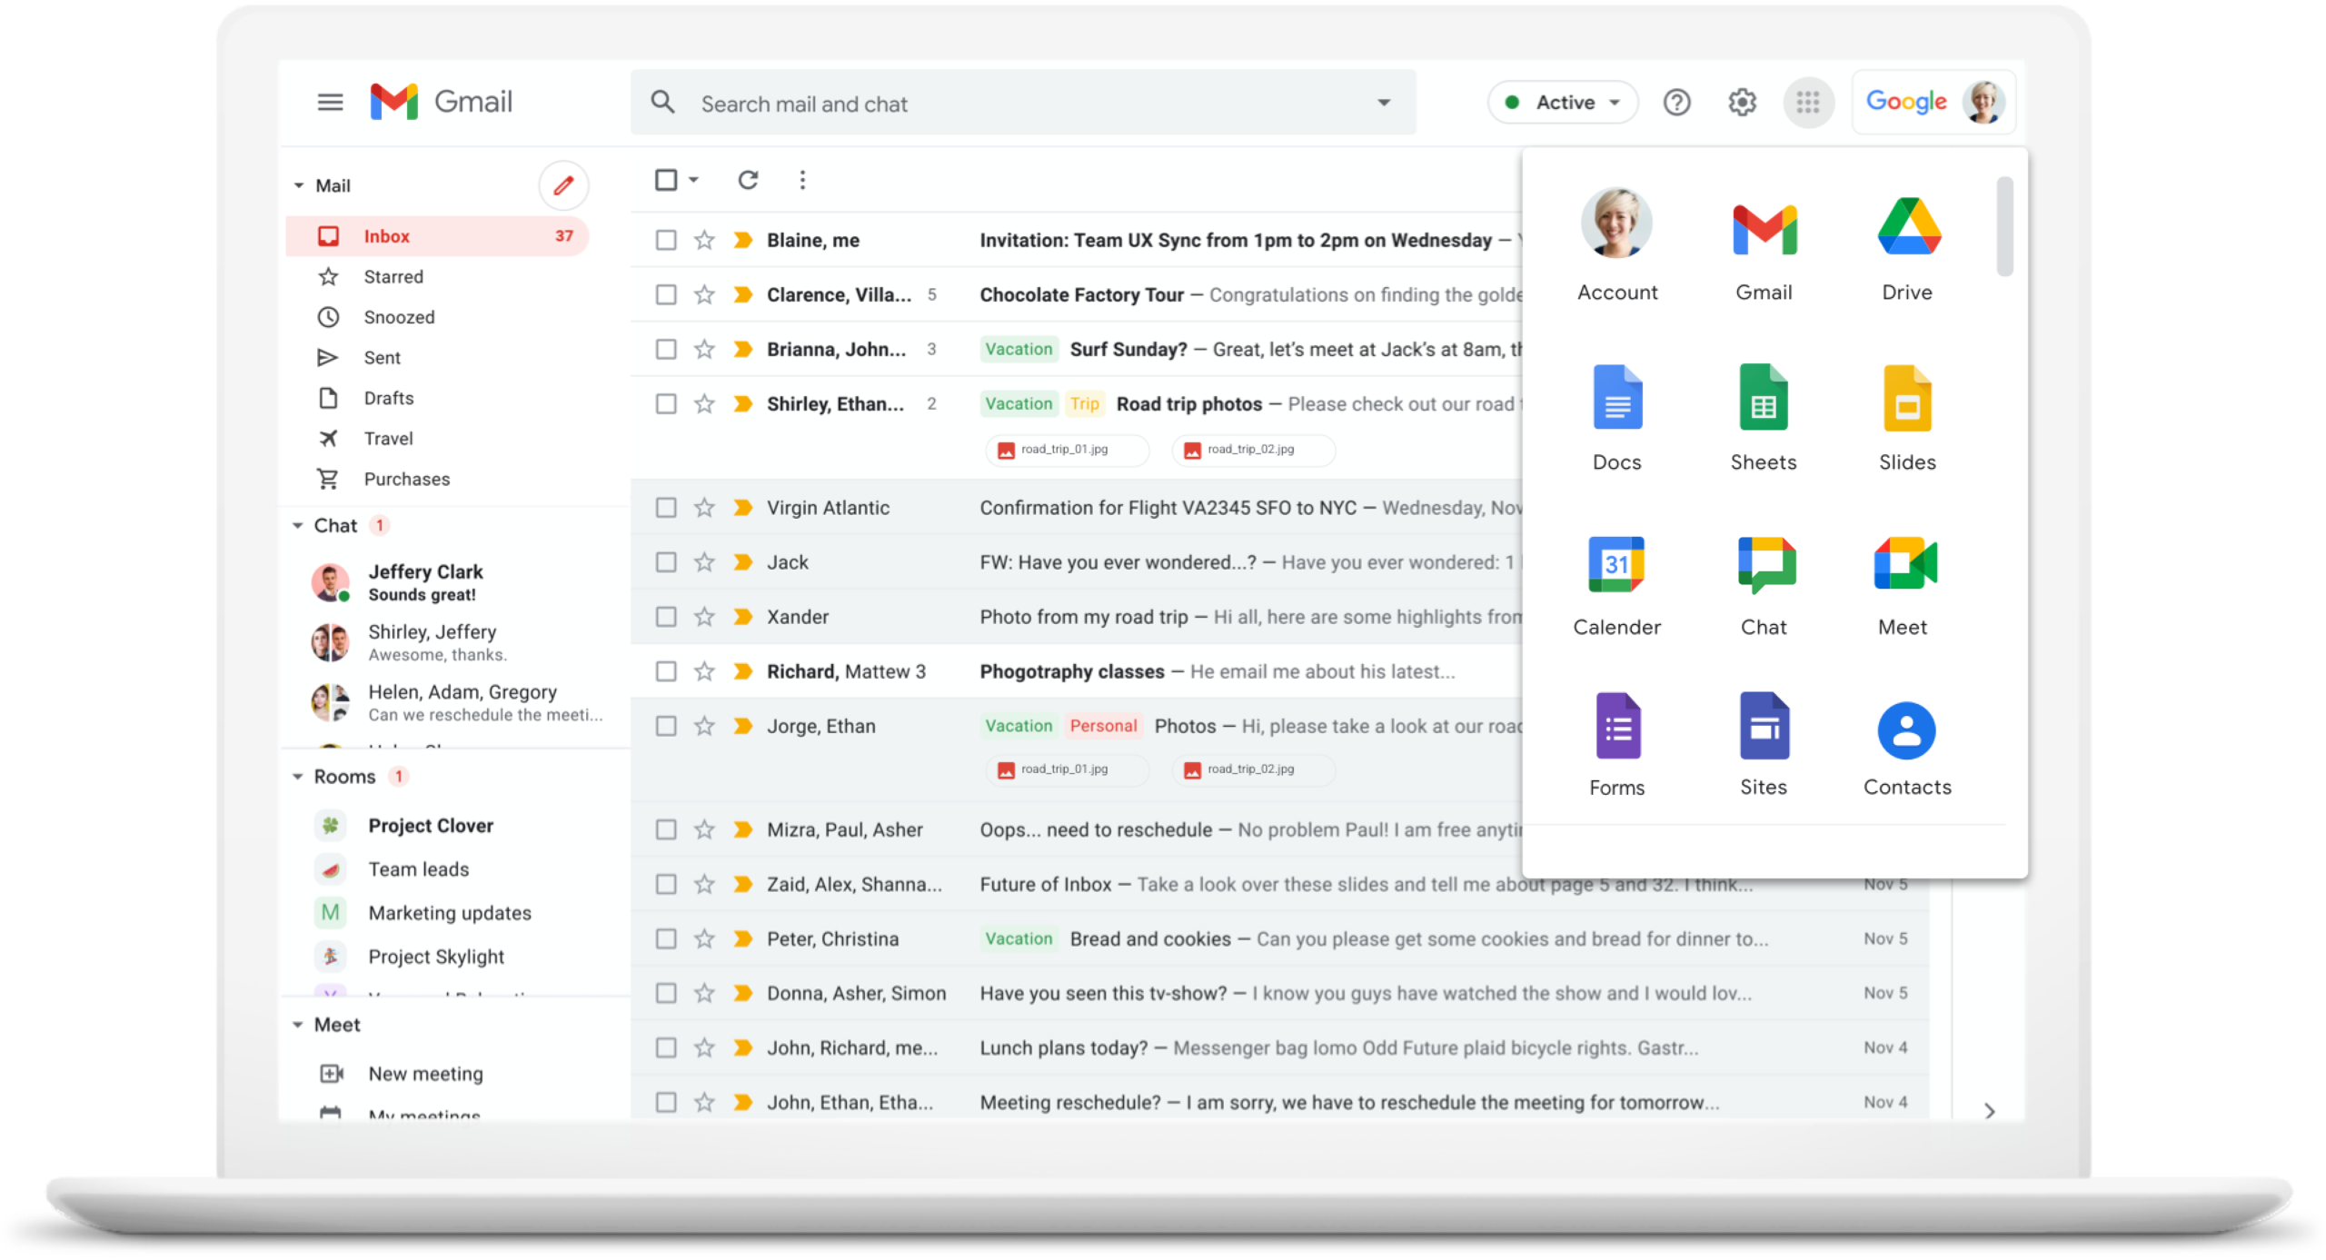Toggle the Google apps grid icon

click(x=1808, y=102)
